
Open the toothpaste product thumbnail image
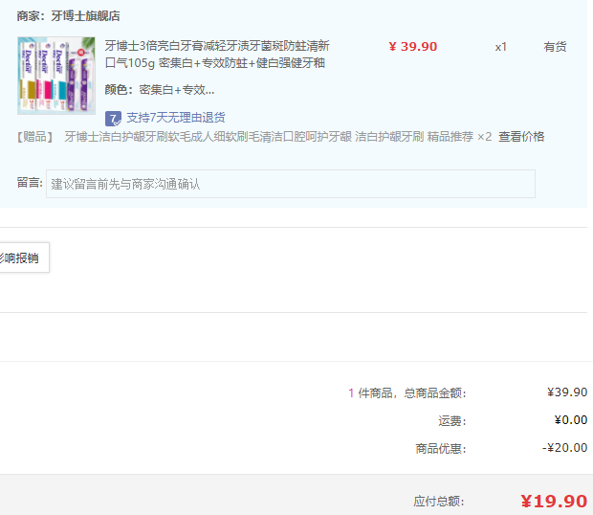point(56,76)
